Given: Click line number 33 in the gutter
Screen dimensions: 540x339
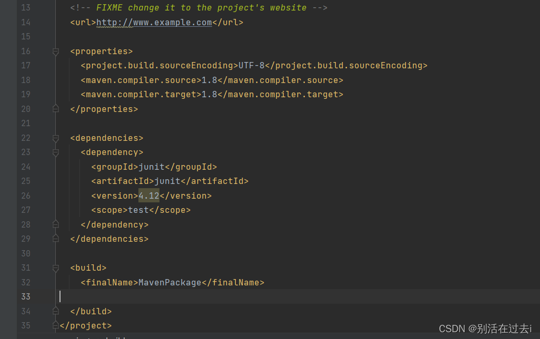Looking at the screenshot, I should (25, 296).
